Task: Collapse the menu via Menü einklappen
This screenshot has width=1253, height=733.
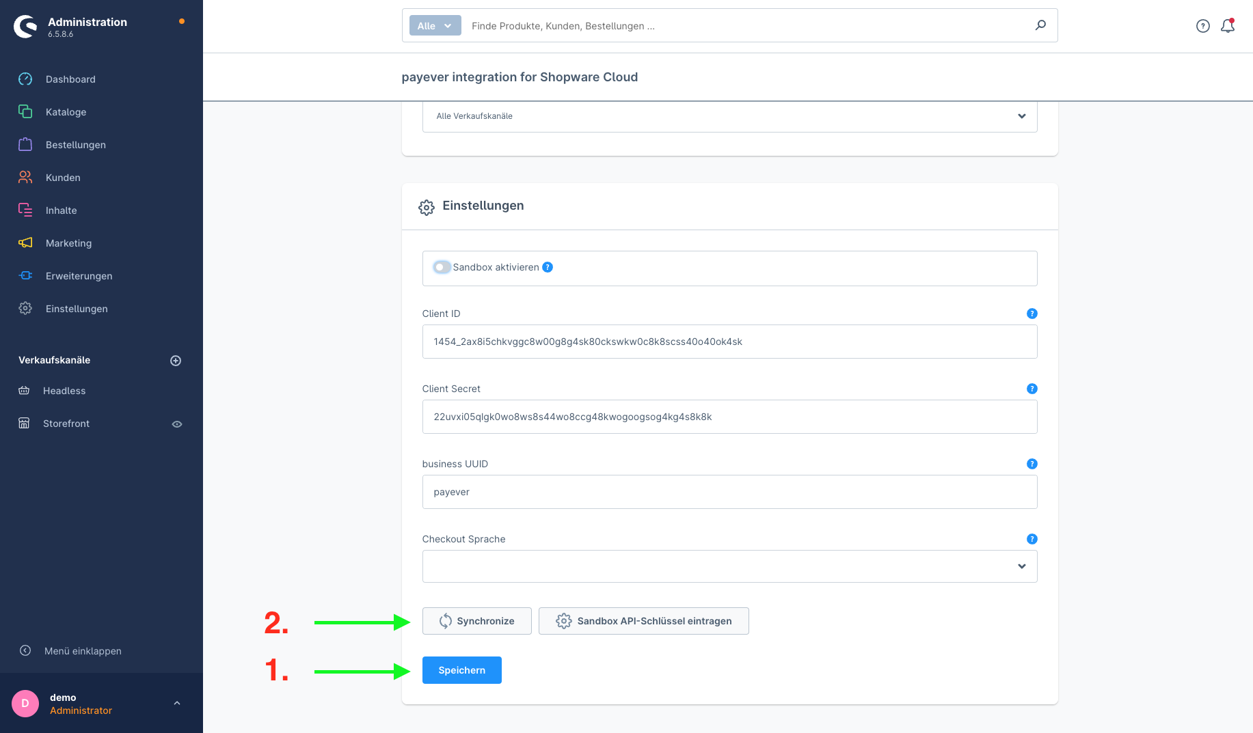Action: [x=83, y=651]
